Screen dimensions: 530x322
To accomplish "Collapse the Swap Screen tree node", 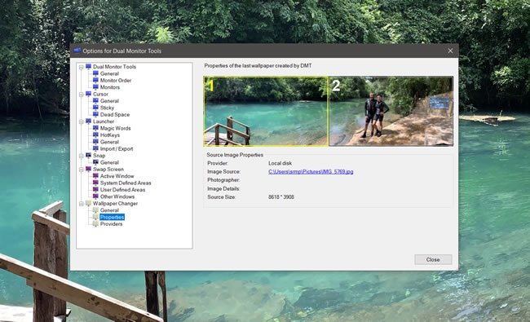I will click(81, 170).
